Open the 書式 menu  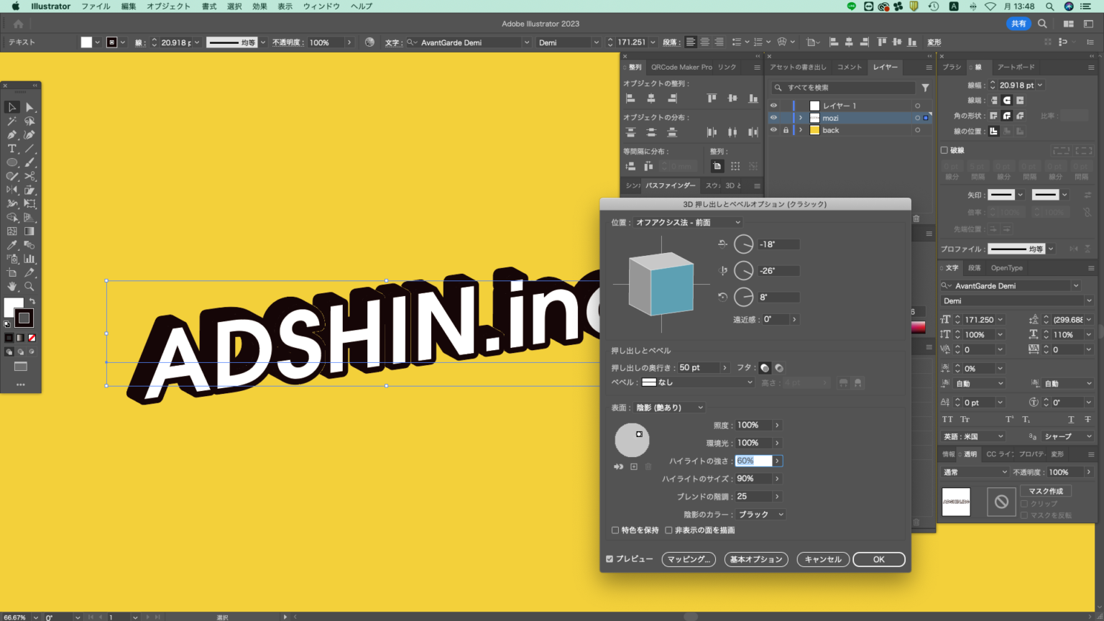click(209, 6)
